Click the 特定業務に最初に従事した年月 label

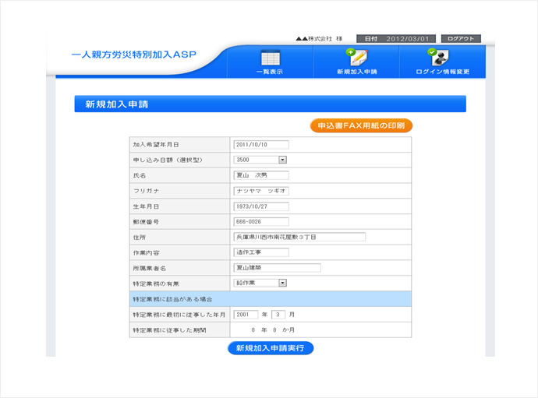(179, 315)
